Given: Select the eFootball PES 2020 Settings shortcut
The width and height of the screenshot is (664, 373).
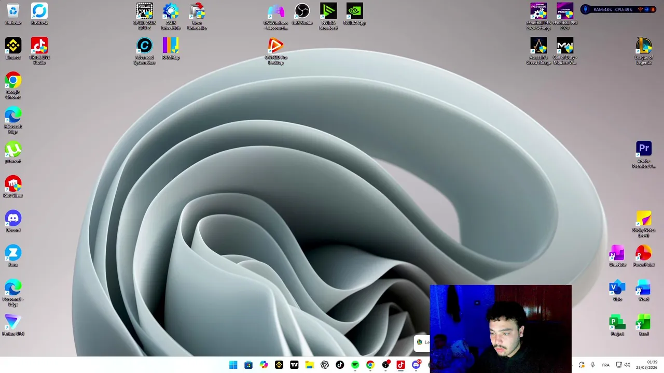Looking at the screenshot, I should (x=538, y=17).
